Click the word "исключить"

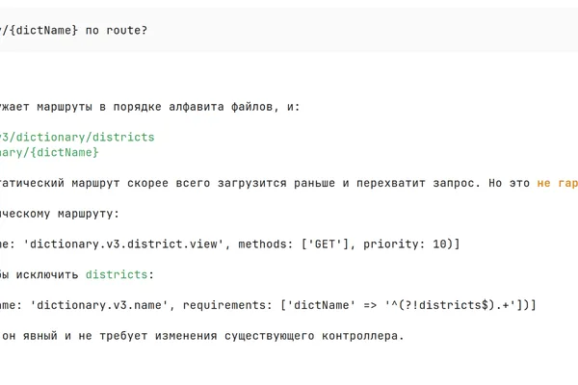click(x=47, y=275)
